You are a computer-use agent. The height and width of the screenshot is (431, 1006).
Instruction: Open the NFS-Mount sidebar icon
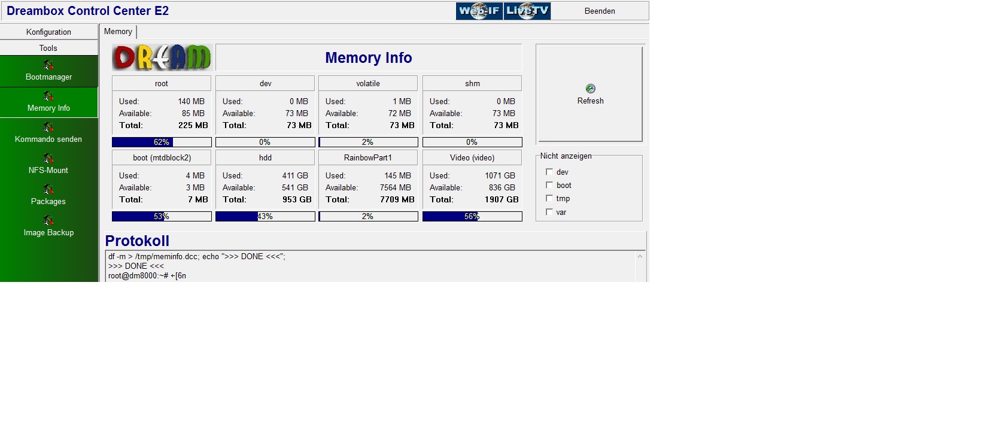(48, 158)
